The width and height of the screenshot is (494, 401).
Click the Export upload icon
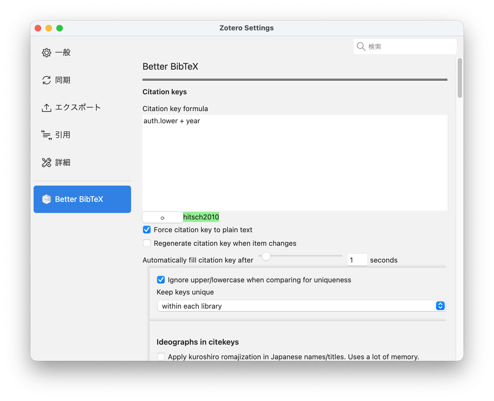(46, 108)
